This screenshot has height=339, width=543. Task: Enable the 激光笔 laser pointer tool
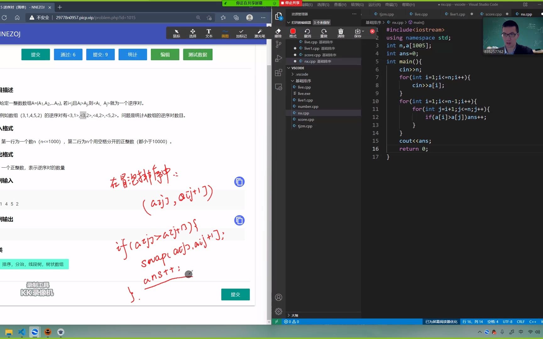click(260, 33)
